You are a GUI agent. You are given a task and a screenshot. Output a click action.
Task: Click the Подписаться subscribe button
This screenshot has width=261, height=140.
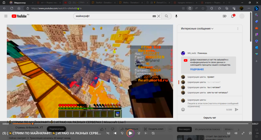click(x=56, y=129)
